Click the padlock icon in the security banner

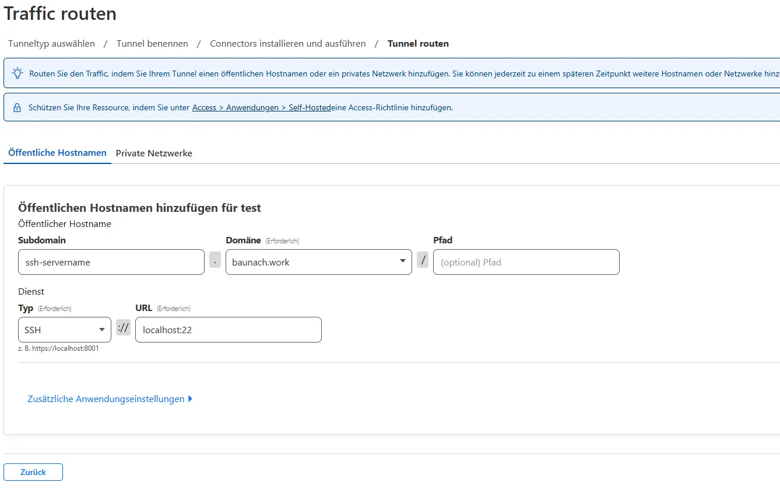pos(17,108)
